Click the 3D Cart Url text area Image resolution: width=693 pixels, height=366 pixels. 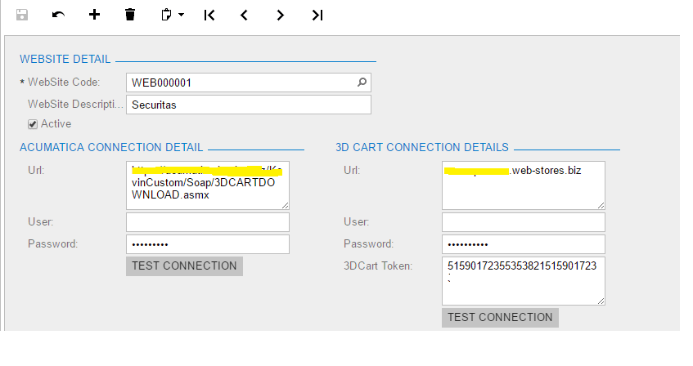524,185
